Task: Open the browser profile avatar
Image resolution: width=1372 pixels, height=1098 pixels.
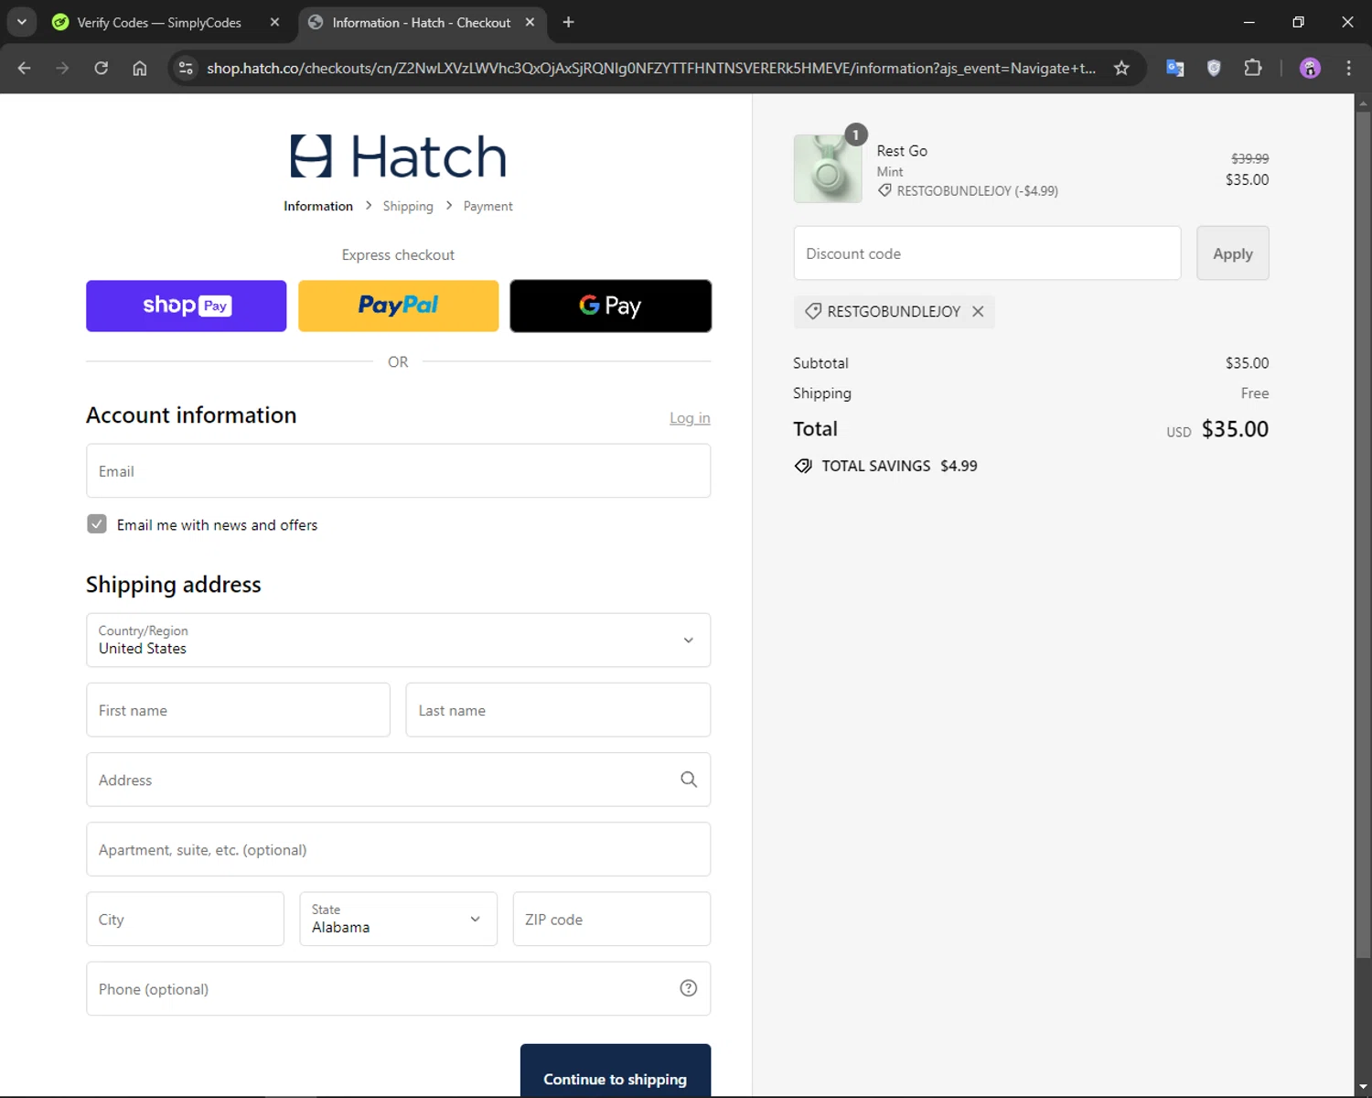Action: coord(1310,68)
